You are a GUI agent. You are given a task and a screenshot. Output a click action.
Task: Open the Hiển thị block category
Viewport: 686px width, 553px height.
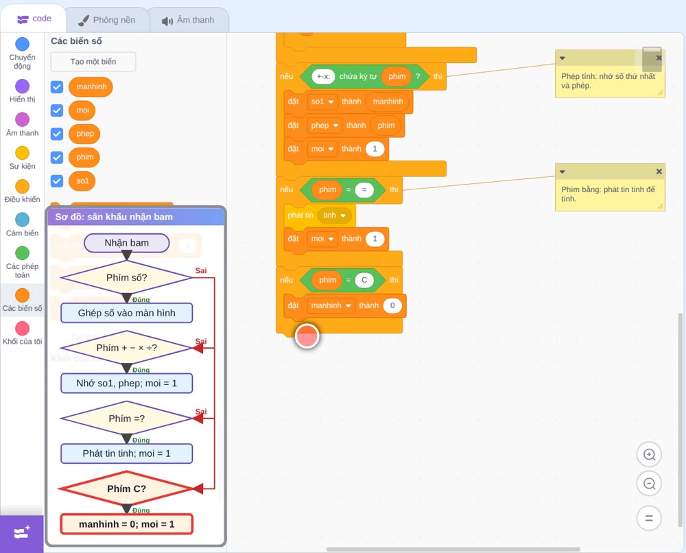[22, 91]
